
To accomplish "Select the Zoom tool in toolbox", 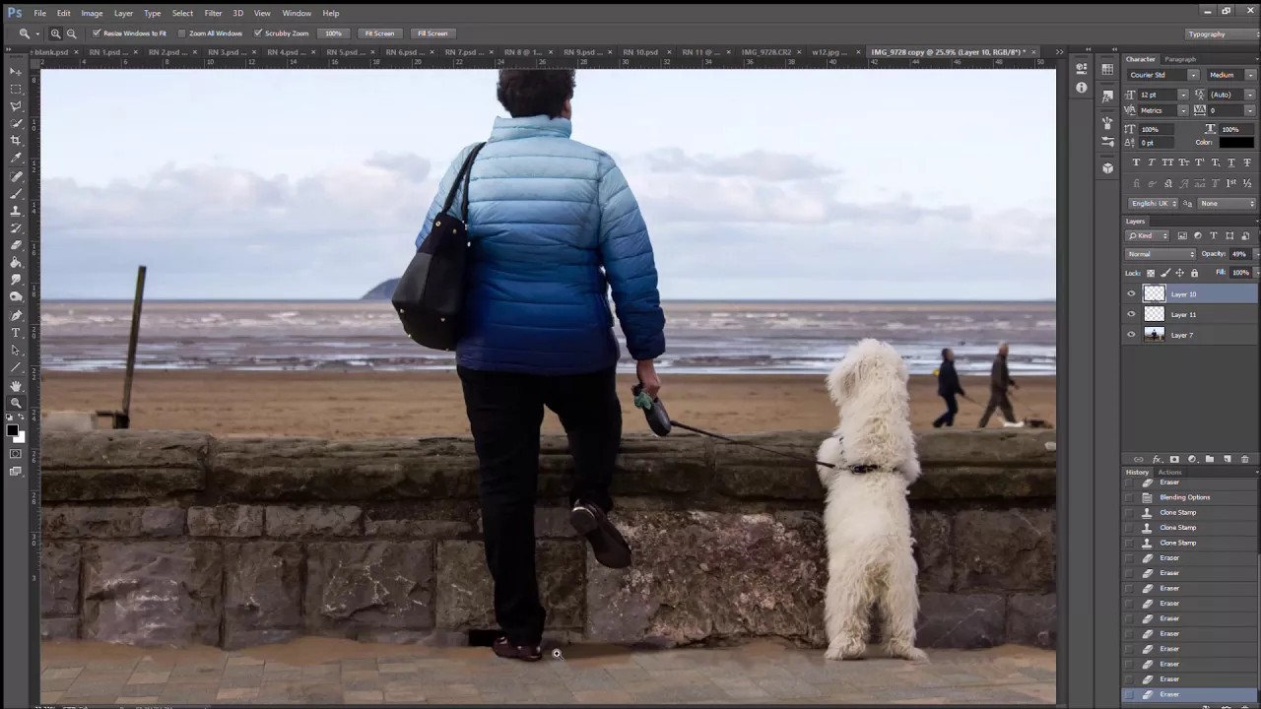I will (x=16, y=403).
